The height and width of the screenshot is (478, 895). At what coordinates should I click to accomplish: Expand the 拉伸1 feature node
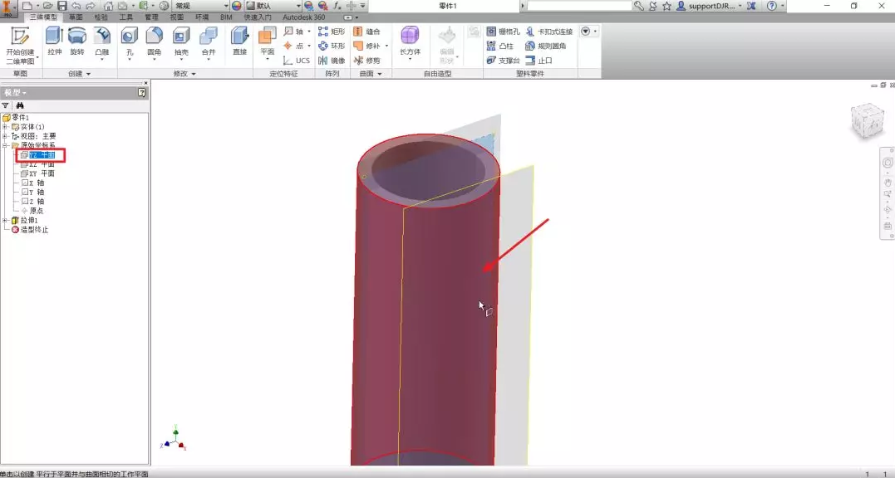(4, 220)
